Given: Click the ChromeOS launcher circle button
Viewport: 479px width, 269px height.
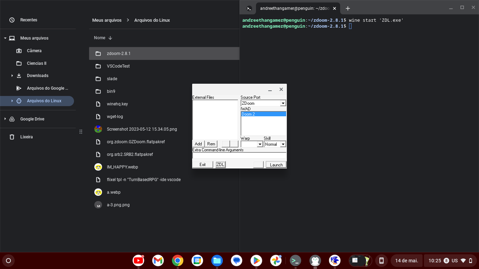Looking at the screenshot, I should coord(8,261).
